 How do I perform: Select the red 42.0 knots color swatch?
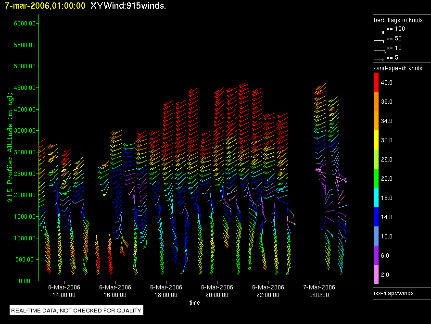click(x=376, y=83)
